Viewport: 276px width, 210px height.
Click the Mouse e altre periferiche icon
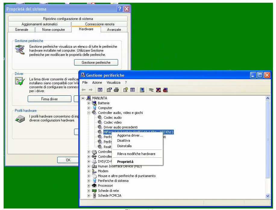(95, 176)
